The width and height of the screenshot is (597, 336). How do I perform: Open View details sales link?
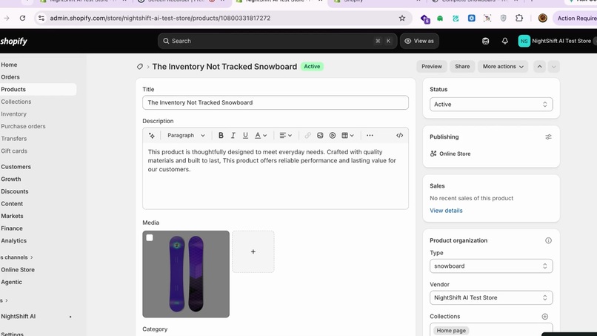[x=446, y=211]
